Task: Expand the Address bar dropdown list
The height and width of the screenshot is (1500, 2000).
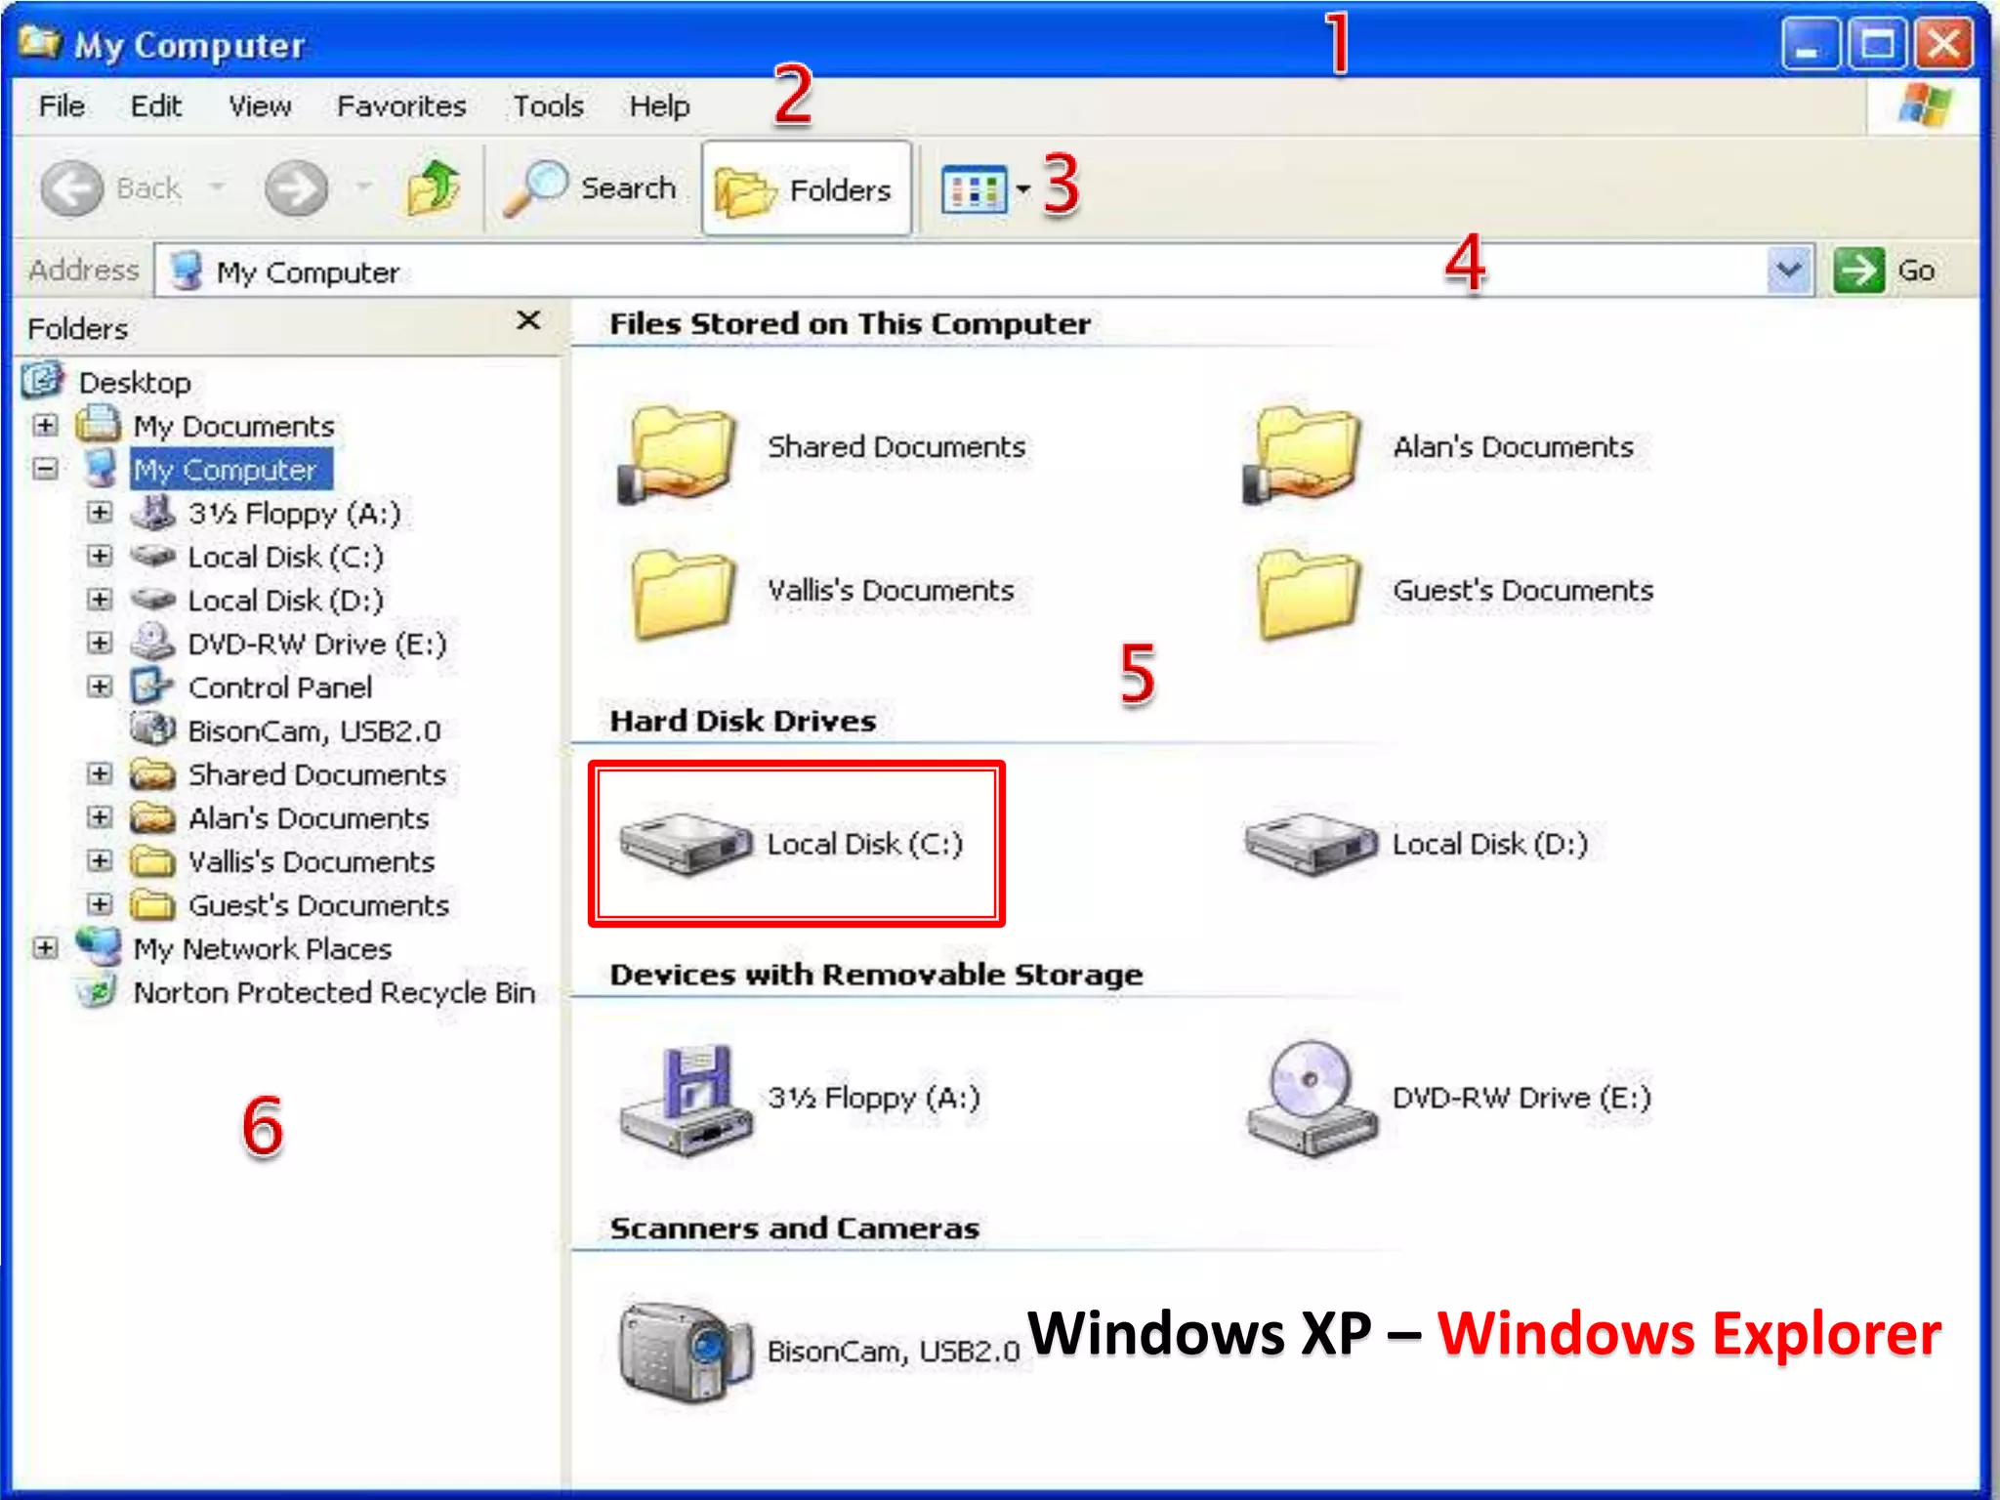Action: [1789, 270]
